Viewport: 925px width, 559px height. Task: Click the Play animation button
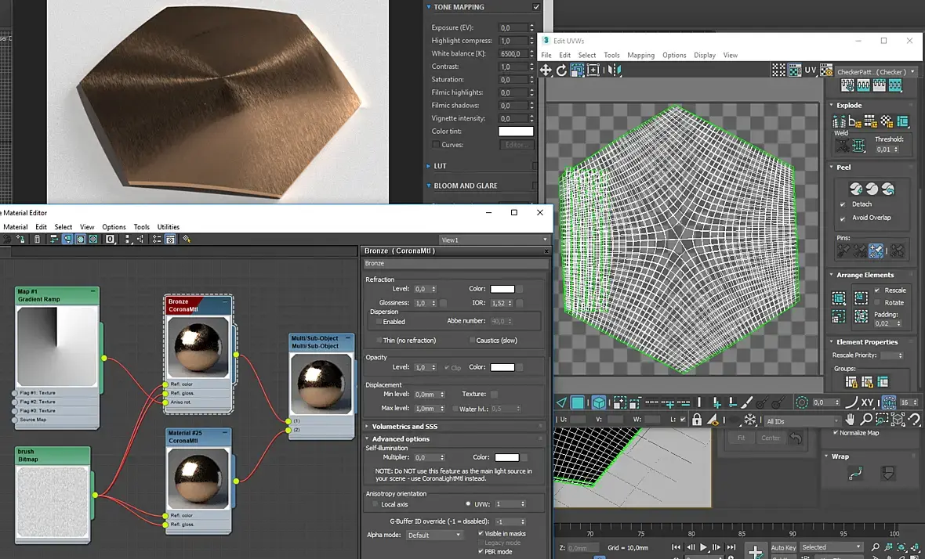click(703, 547)
